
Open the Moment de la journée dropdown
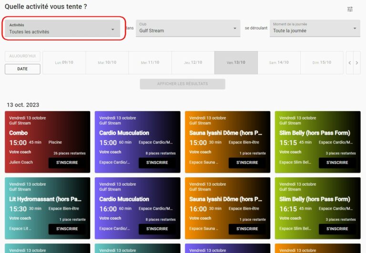(315, 28)
